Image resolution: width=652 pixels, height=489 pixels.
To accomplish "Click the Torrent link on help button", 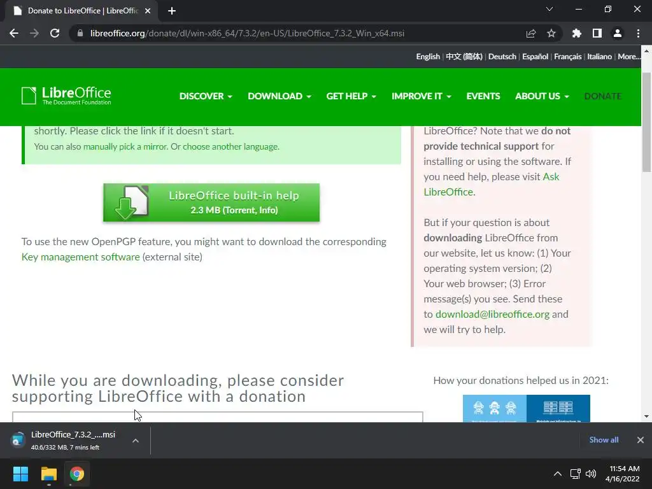I will point(239,210).
